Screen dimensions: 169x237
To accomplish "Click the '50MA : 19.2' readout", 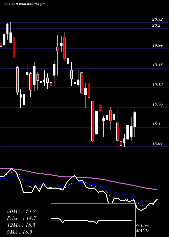I will pos(21,212).
